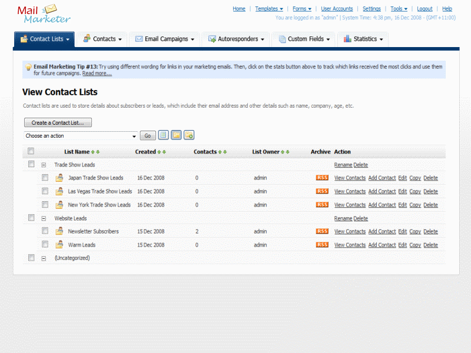The image size is (471, 353).
Task: Open the Email Campaigns tab menu
Action: 165,39
